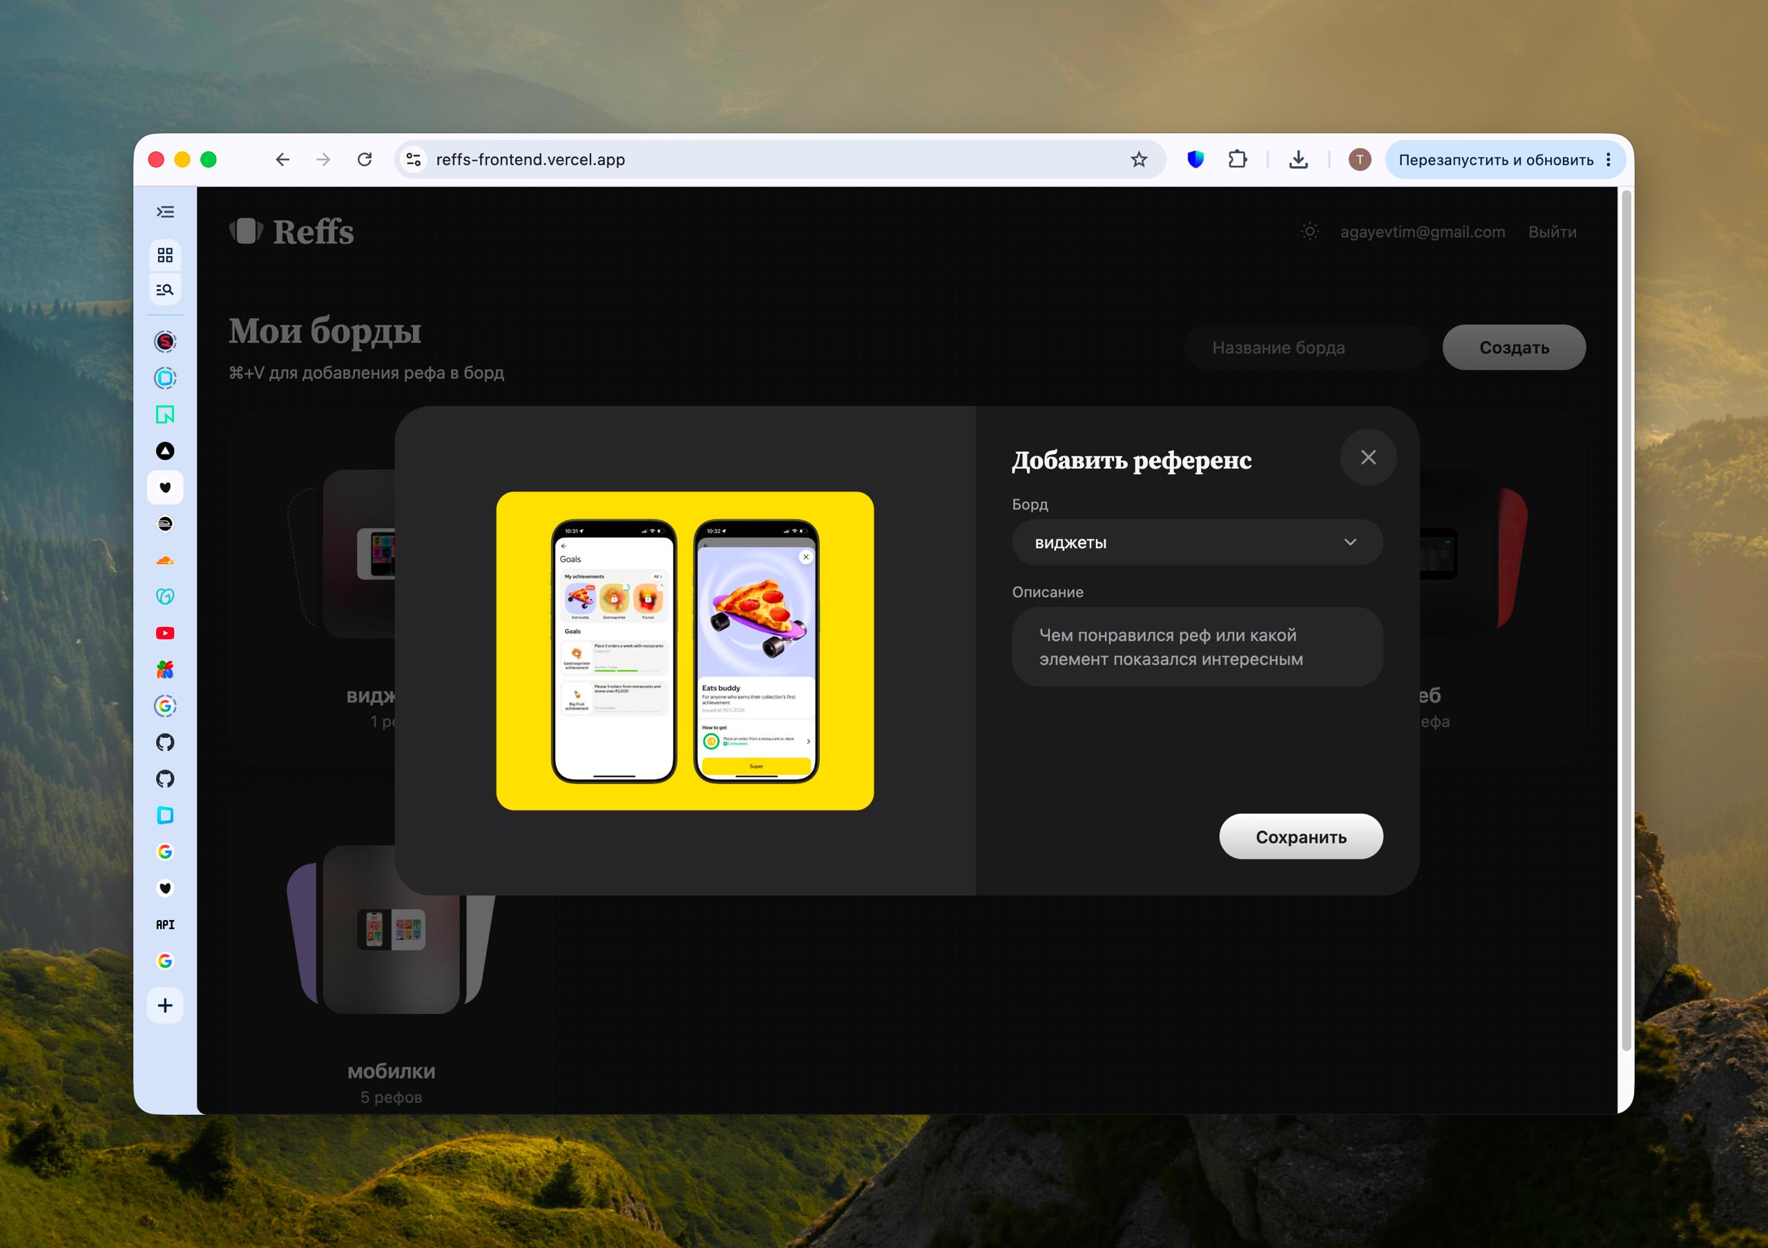
Task: Click the Создать button
Action: (x=1514, y=347)
